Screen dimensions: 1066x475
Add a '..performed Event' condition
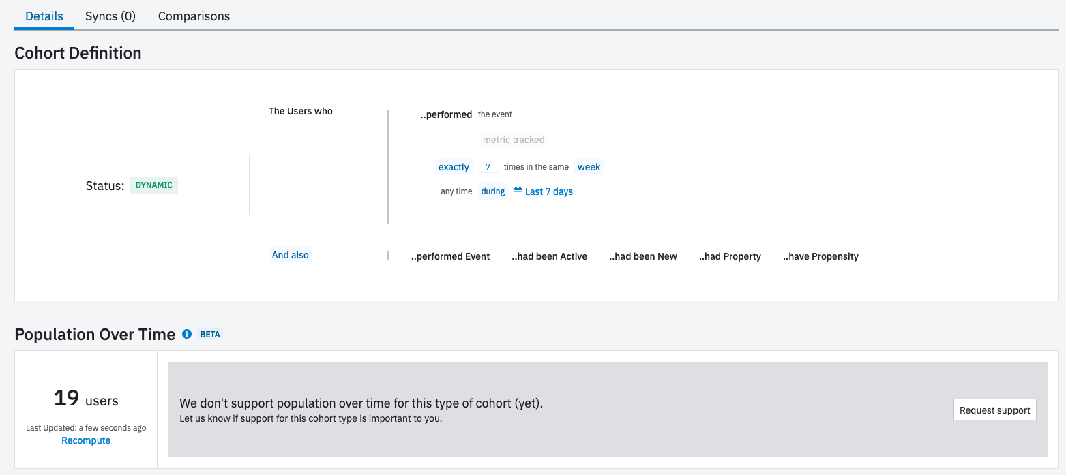[x=450, y=256]
